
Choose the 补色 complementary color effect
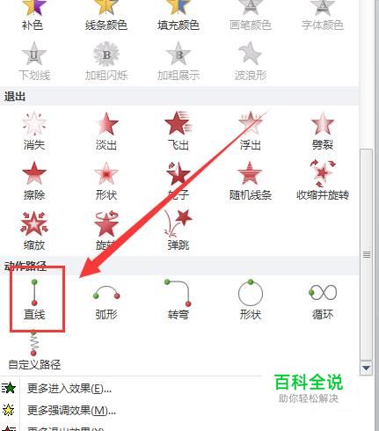tap(33, 16)
